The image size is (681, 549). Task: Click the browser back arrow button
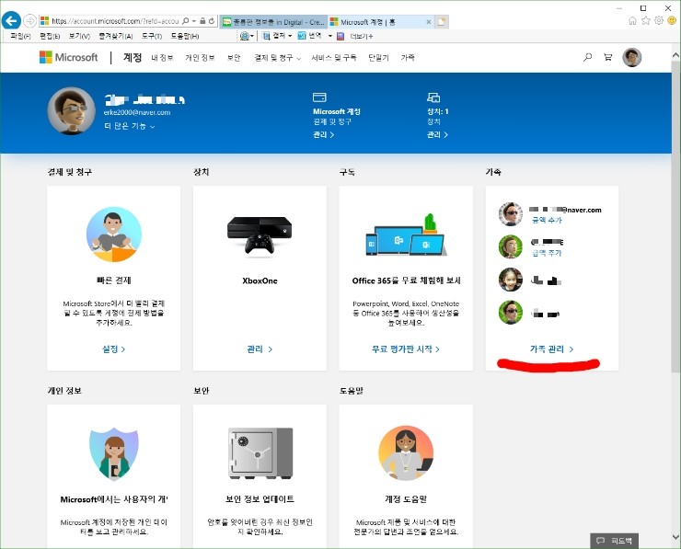tap(11, 20)
